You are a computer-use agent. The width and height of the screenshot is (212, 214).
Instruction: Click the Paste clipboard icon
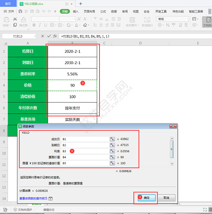tap(7, 20)
